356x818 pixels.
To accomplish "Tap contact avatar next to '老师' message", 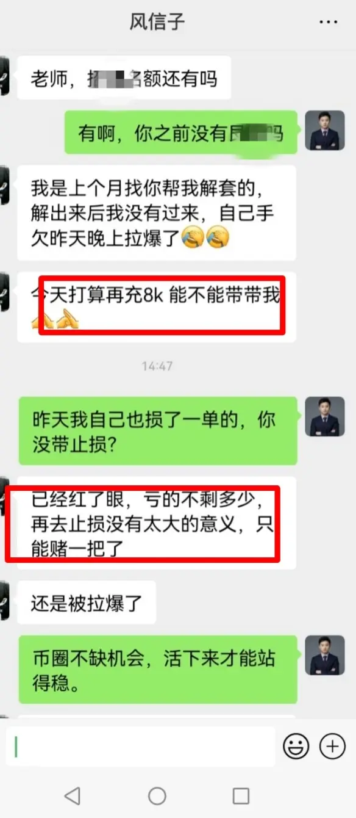I will click(x=4, y=76).
